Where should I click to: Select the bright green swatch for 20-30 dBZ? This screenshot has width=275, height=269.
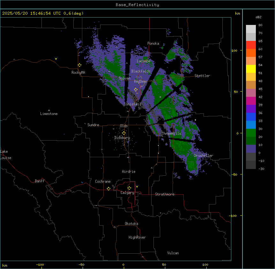click(x=251, y=133)
